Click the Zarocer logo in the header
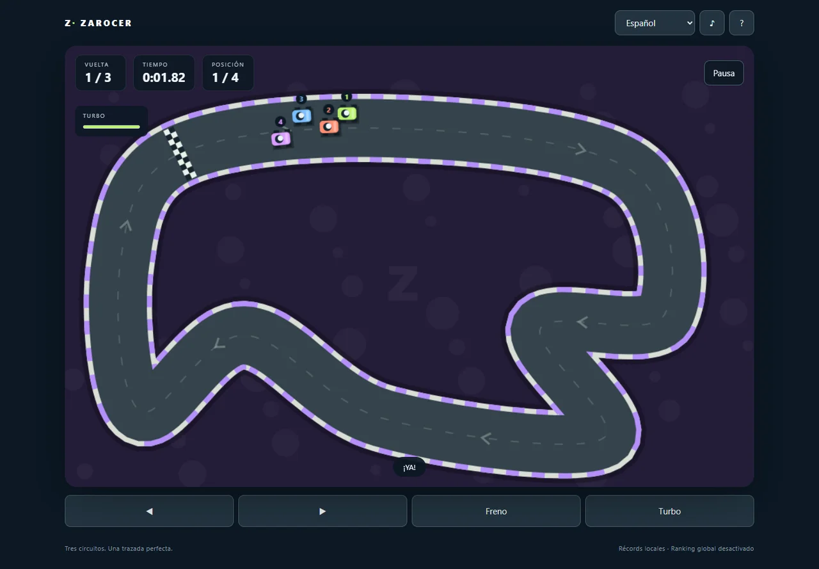The image size is (819, 569). (98, 23)
